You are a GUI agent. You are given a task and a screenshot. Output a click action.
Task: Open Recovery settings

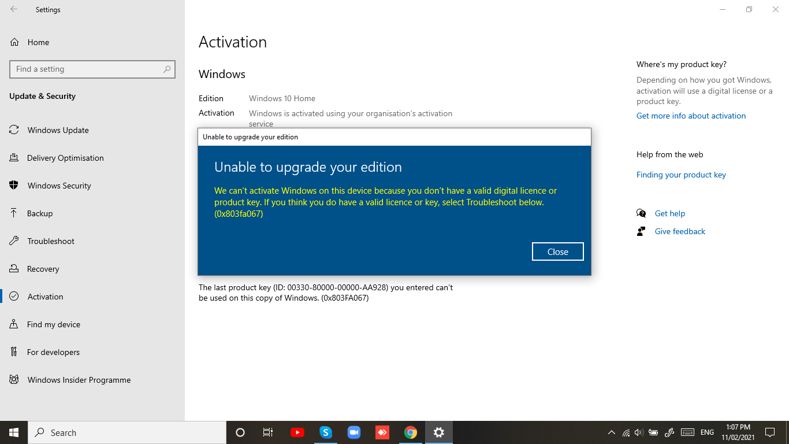pos(92,269)
